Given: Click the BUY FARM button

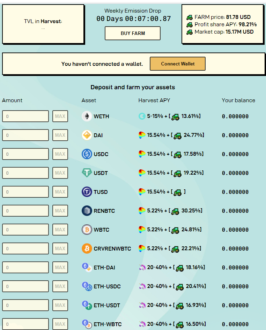Looking at the screenshot, I should click(133, 33).
